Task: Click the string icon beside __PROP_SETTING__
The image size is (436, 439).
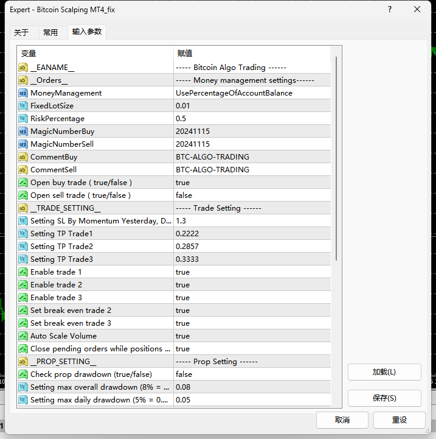Action: click(23, 362)
